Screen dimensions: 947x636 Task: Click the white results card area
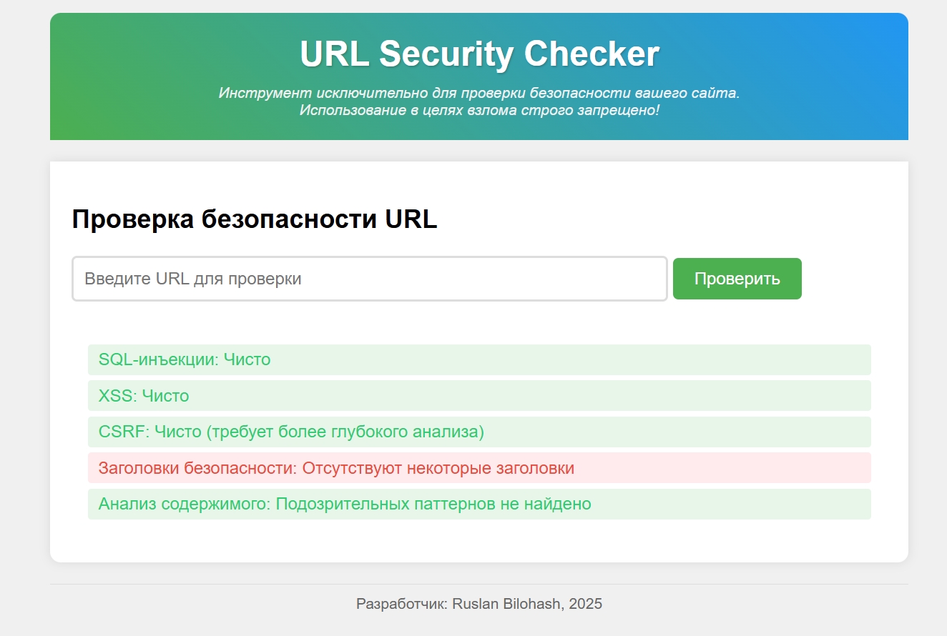click(x=478, y=543)
